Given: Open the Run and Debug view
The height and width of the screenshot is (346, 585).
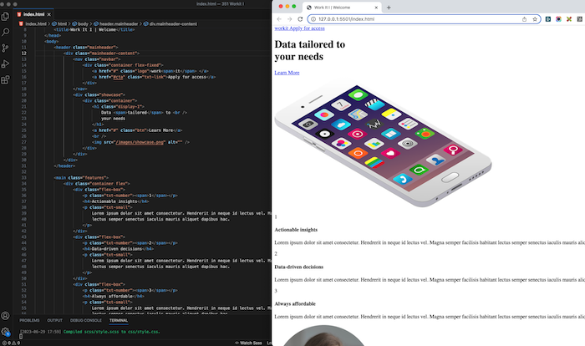Looking at the screenshot, I should [x=5, y=64].
